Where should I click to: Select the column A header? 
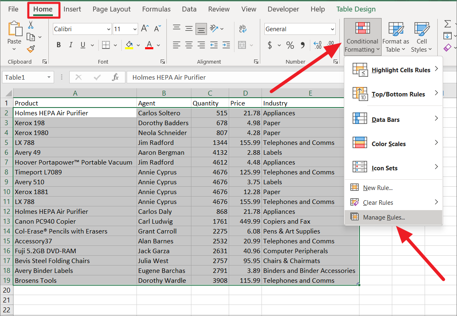(x=75, y=93)
